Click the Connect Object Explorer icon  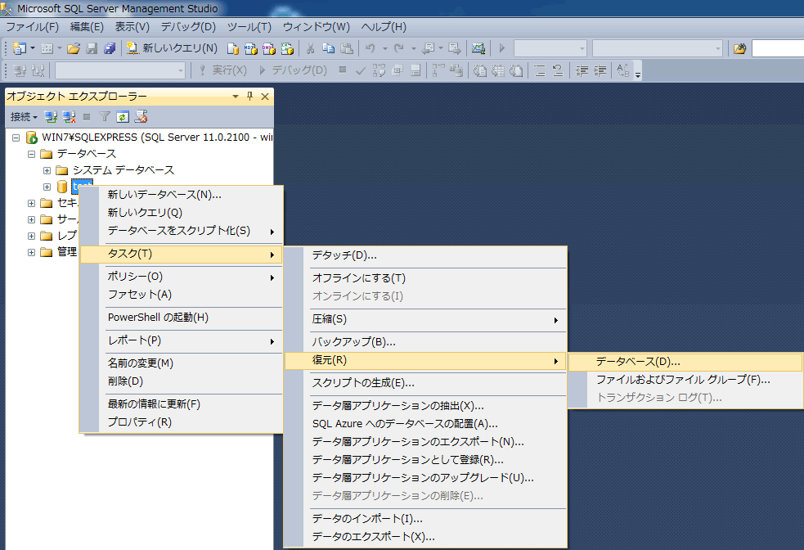click(51, 117)
